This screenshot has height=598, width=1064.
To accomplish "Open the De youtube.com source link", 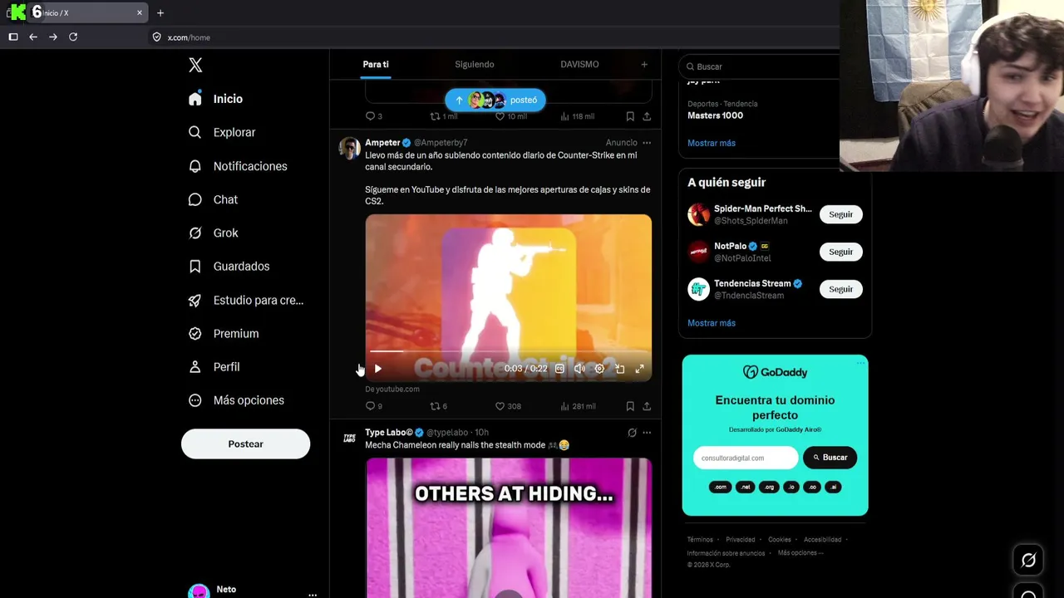I will [x=392, y=389].
